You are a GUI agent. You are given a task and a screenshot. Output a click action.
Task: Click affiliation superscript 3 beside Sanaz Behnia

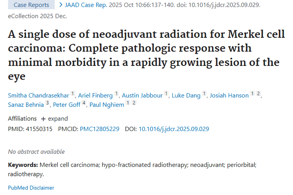click(x=47, y=103)
